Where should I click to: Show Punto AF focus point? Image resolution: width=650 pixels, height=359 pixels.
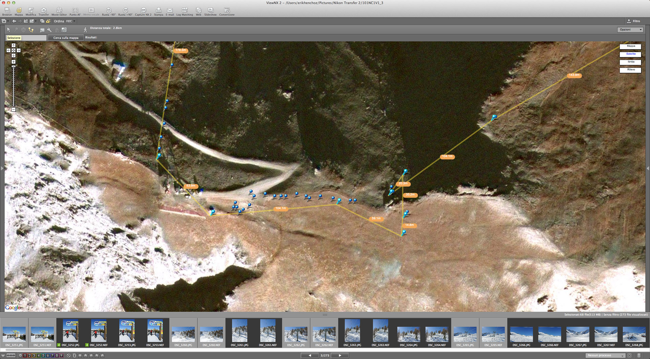point(75,12)
